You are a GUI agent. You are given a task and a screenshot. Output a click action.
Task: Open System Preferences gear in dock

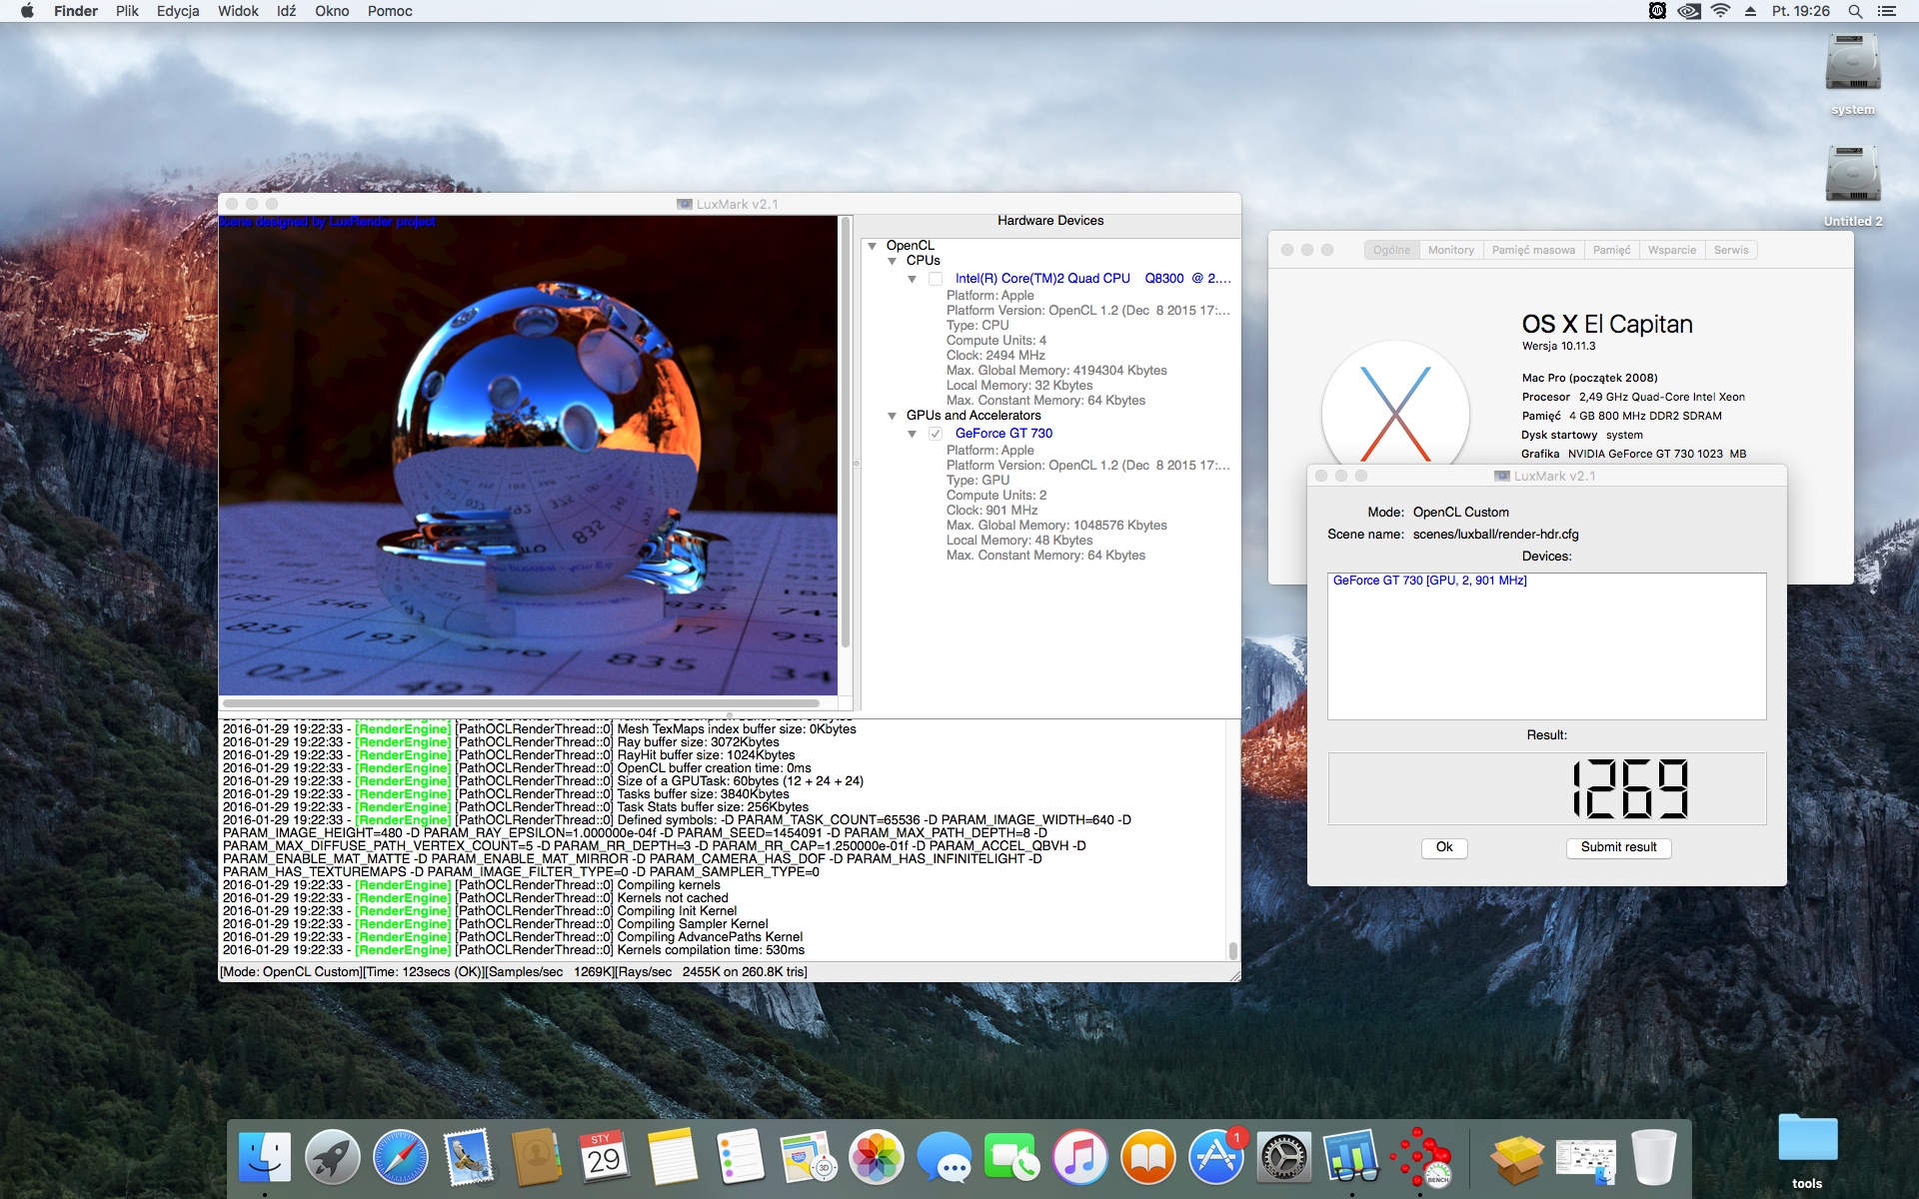pos(1283,1159)
